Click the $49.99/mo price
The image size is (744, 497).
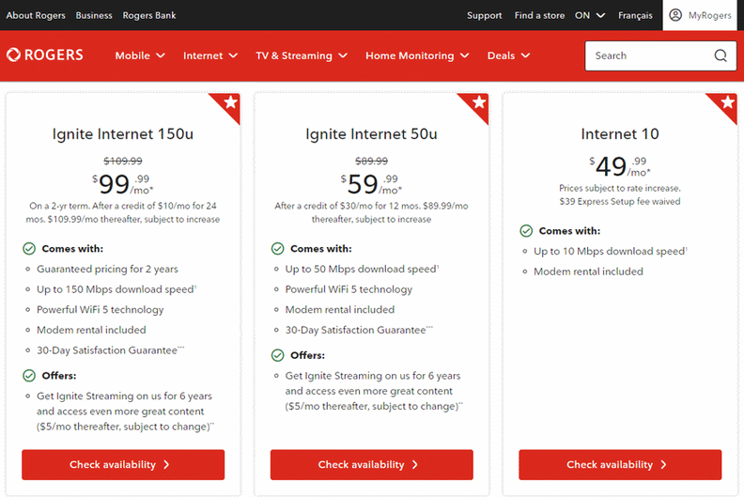[620, 166]
